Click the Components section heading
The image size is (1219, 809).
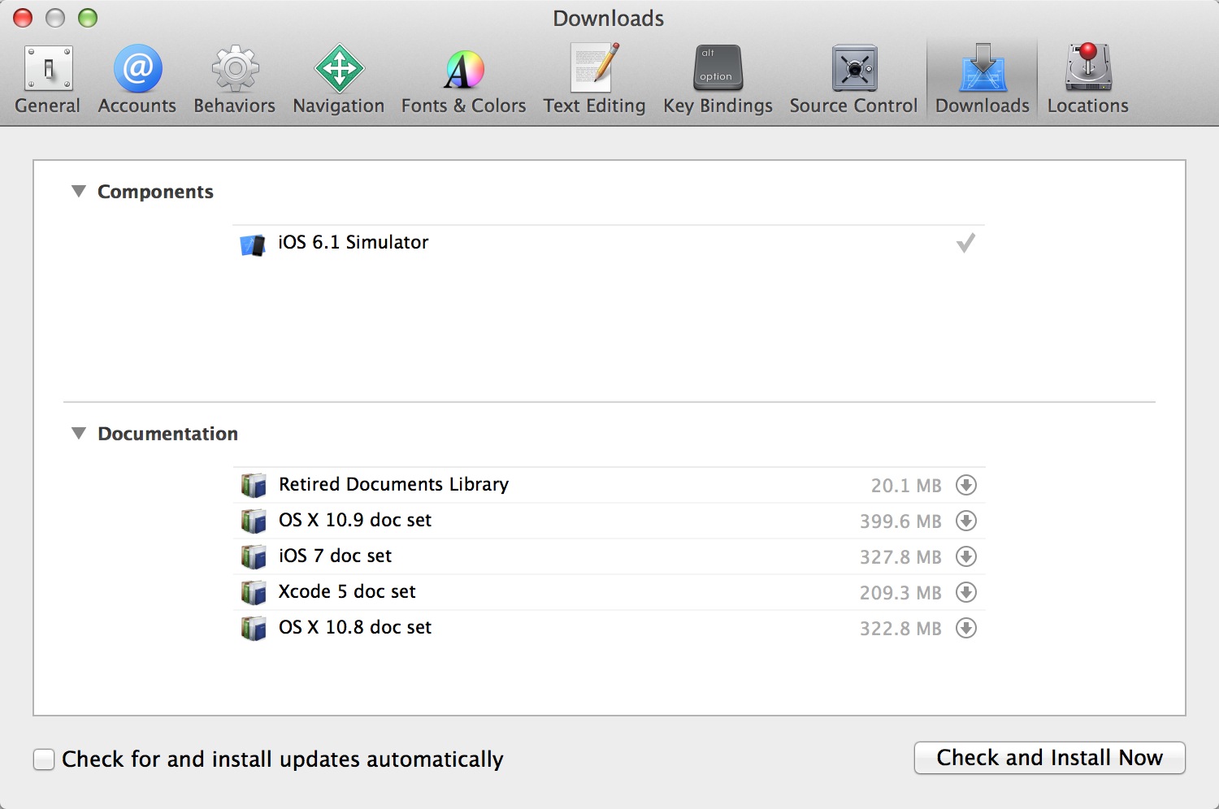(x=155, y=192)
